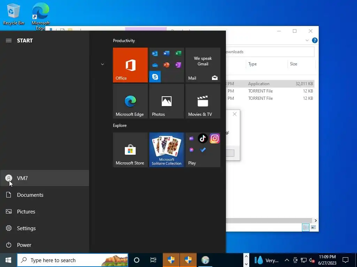The height and width of the screenshot is (267, 357).
Task: Open Meet Now tray icon
Action: point(295,260)
